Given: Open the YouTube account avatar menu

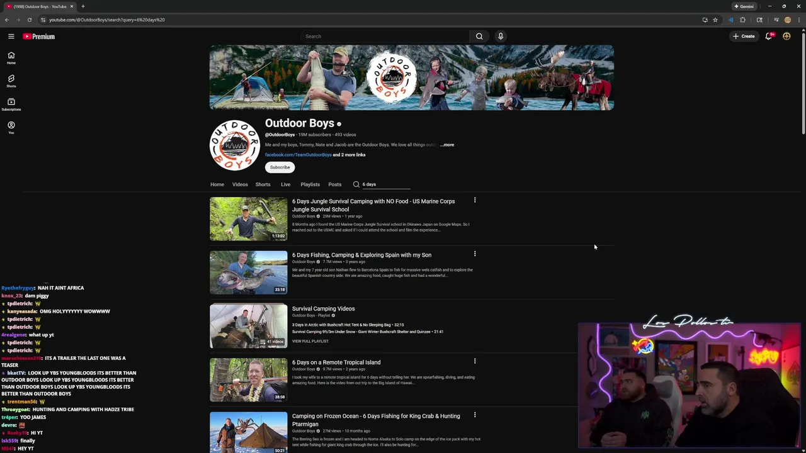Looking at the screenshot, I should tap(786, 36).
